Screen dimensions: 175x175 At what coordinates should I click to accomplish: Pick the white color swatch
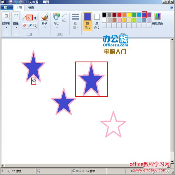104,20
